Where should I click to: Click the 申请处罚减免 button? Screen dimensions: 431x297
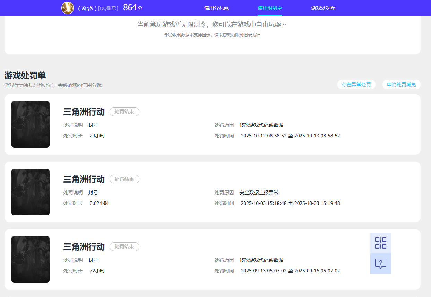click(x=402, y=84)
